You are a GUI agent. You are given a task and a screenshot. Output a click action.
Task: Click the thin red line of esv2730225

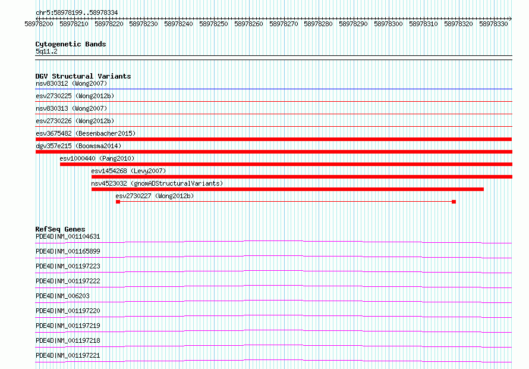coord(274,101)
